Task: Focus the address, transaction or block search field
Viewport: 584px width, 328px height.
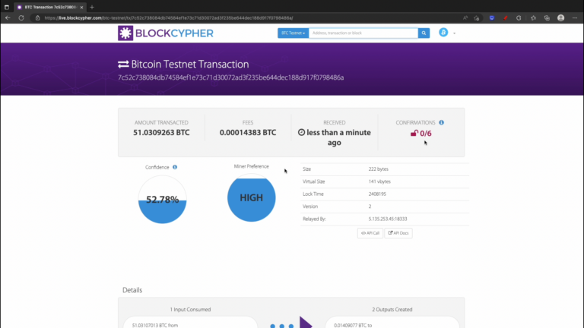Action: point(363,33)
